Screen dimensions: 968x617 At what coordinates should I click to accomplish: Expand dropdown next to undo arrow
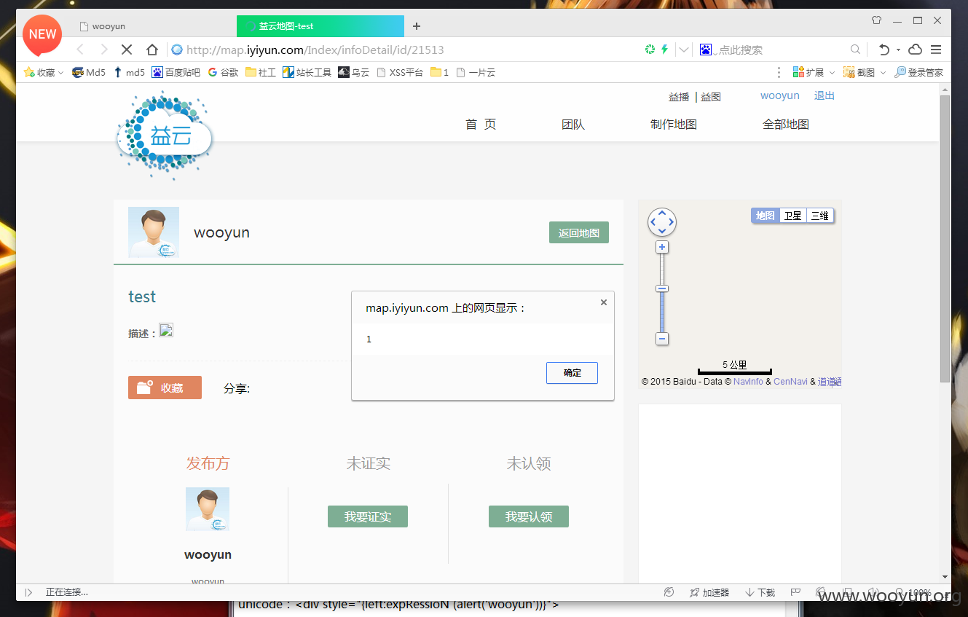coord(898,50)
